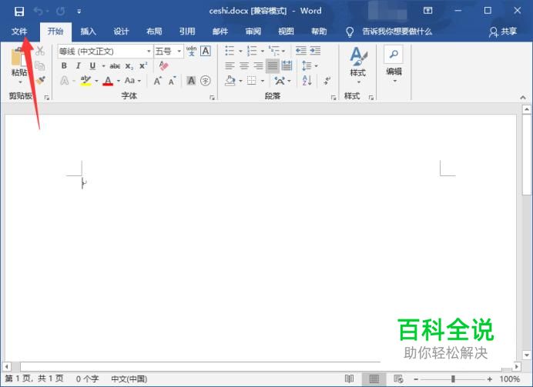Toggle Subscript formatting
The image size is (533, 387).
pos(129,66)
